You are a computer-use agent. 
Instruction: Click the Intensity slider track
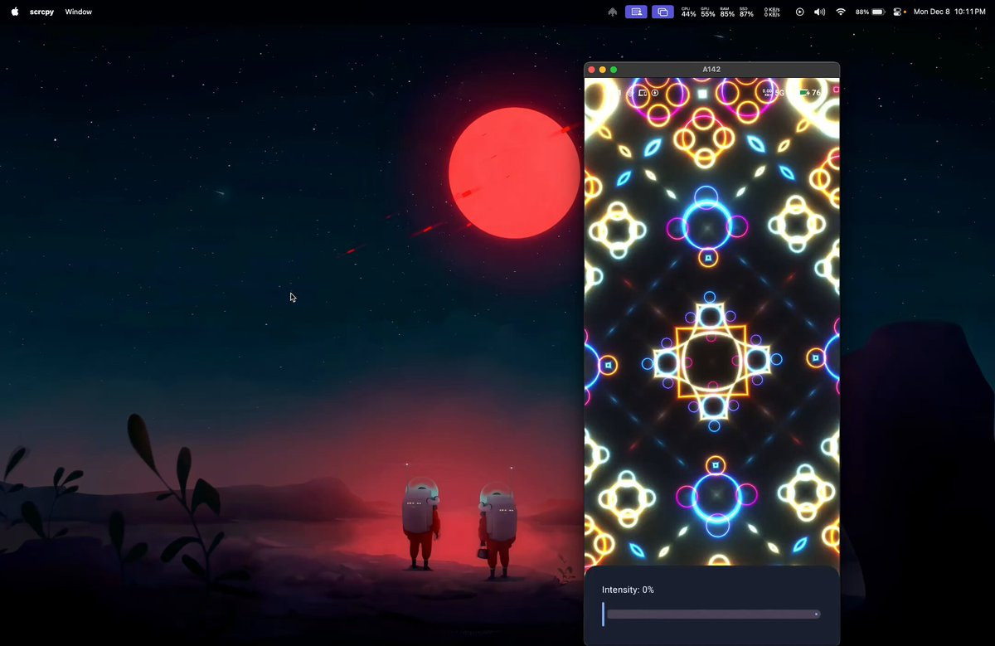[x=713, y=614]
